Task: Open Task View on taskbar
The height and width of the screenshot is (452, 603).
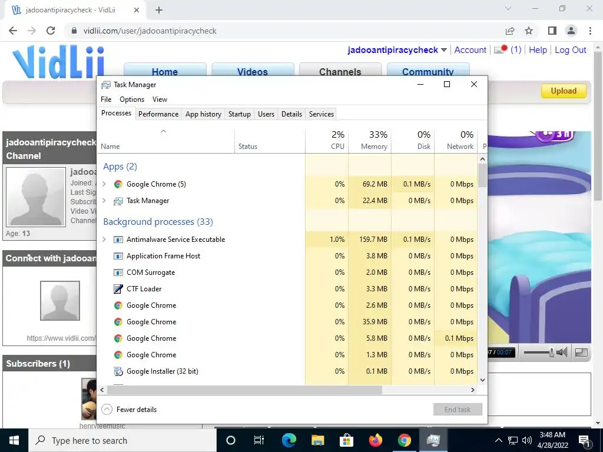Action: point(259,440)
